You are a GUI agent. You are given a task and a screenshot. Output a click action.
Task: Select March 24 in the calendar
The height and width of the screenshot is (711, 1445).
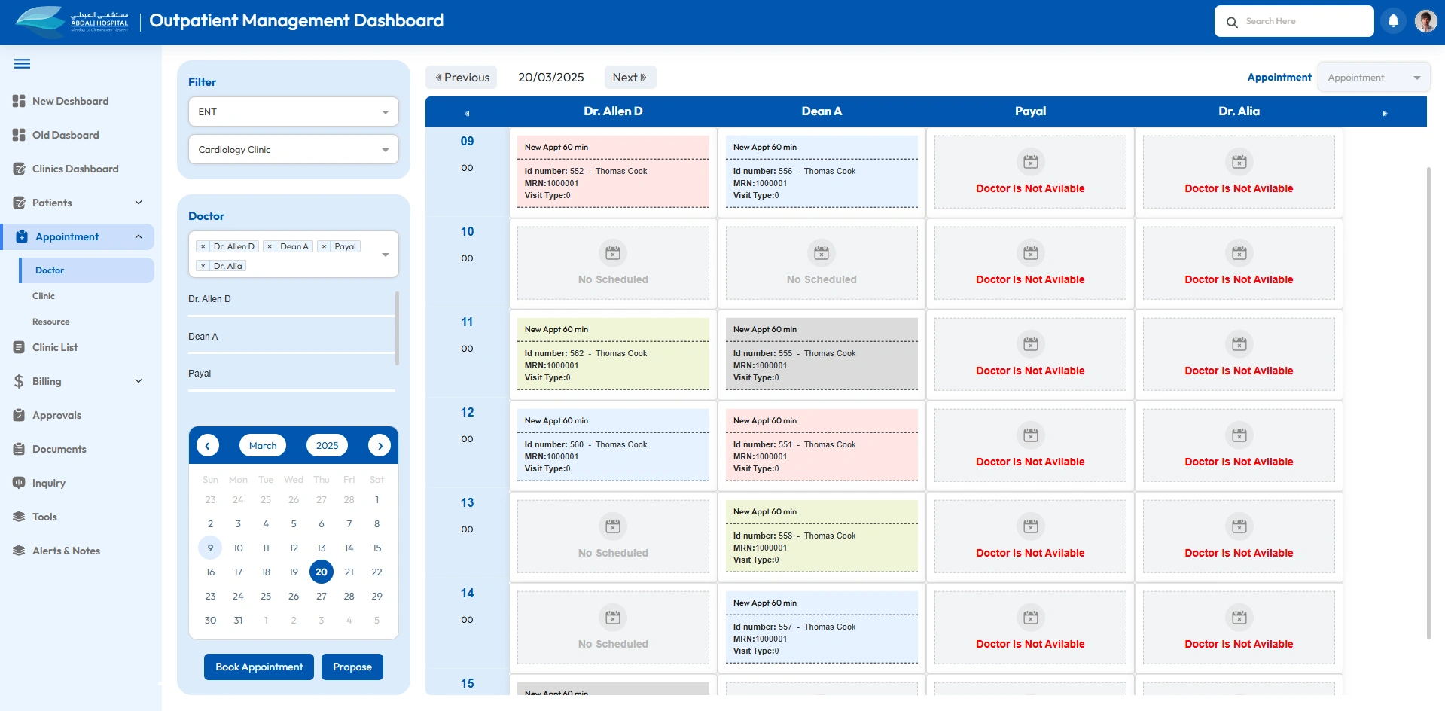coord(238,596)
